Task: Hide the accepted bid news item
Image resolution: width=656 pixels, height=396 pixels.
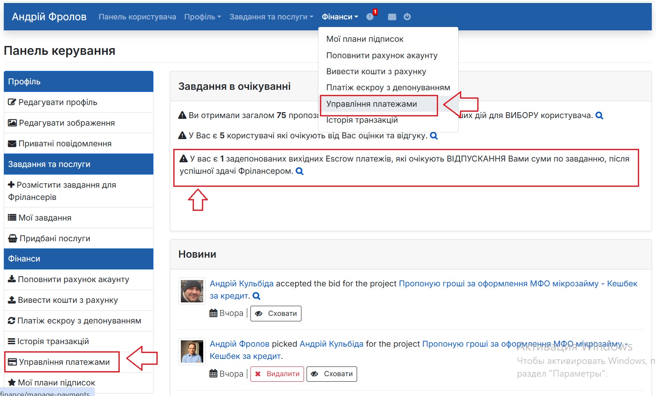Action: click(x=276, y=313)
